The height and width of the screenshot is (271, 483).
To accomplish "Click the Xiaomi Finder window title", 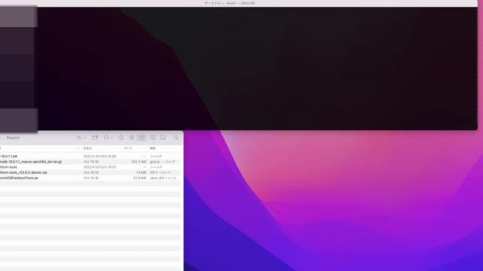I will coord(13,138).
